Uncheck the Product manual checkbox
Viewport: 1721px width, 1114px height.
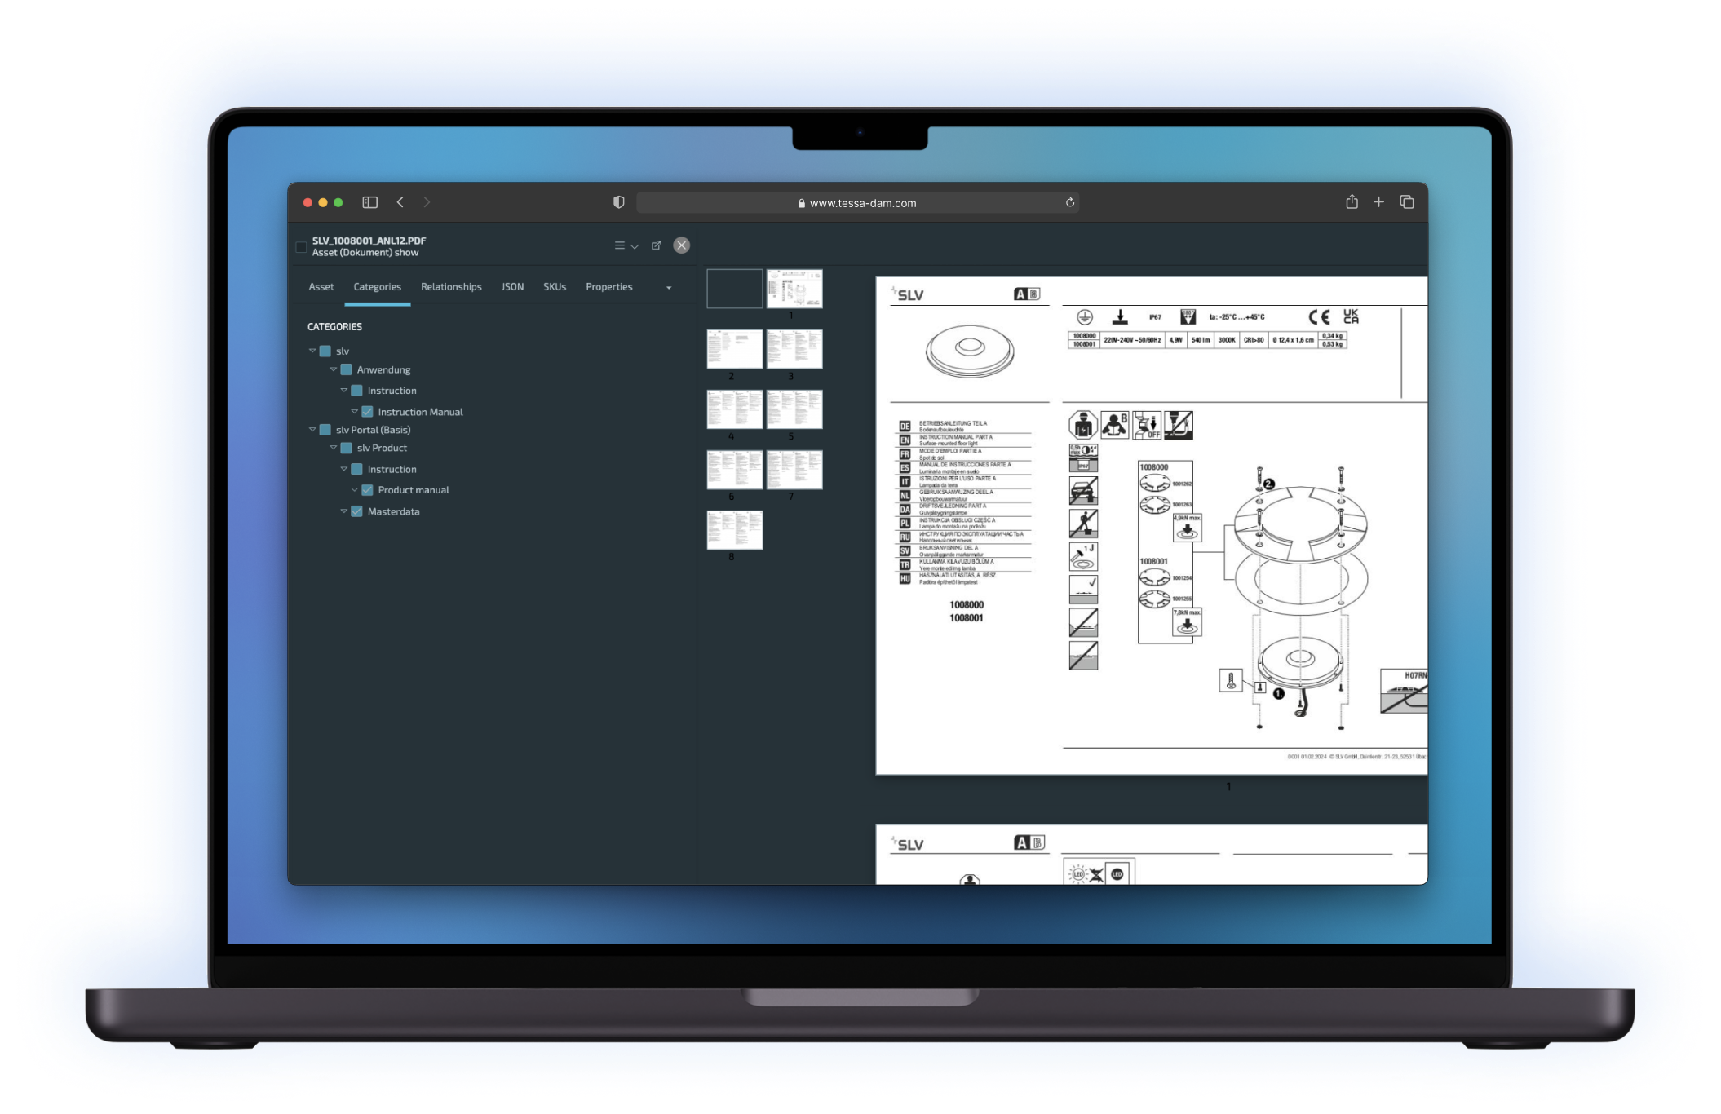tap(367, 490)
